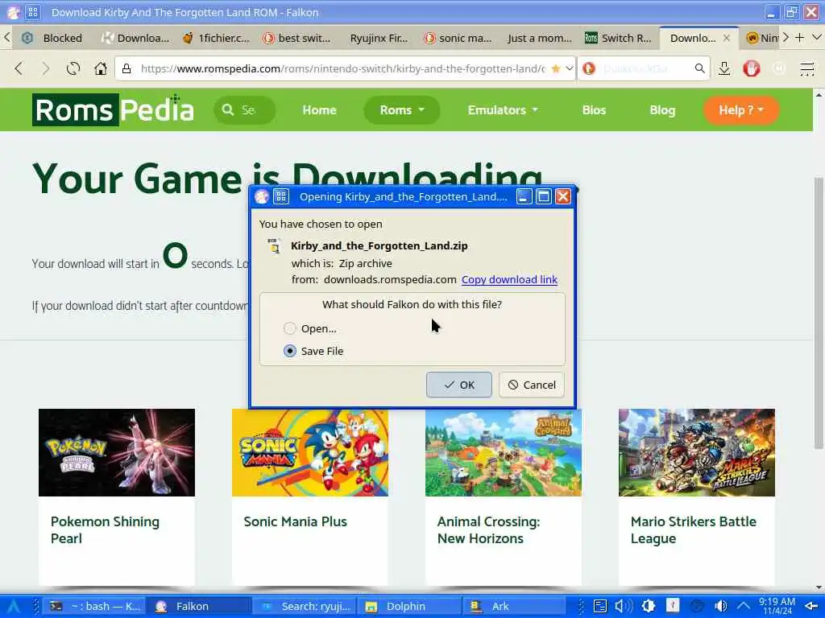This screenshot has height=618, width=825.
Task: Click the RomsPedia logo
Action: [113, 109]
